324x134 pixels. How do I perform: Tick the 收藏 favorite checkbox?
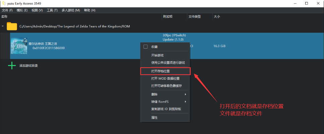[x=145, y=47]
